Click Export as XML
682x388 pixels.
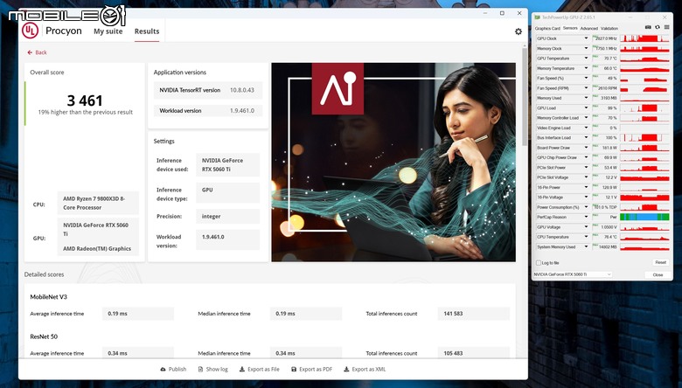coord(365,369)
